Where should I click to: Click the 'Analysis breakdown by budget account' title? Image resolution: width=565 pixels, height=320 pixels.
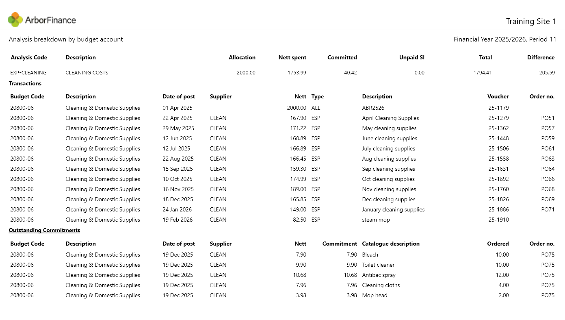click(66, 39)
